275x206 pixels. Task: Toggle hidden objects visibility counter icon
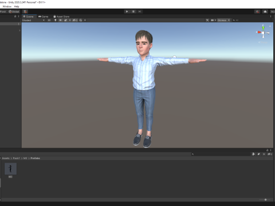[75, 20]
